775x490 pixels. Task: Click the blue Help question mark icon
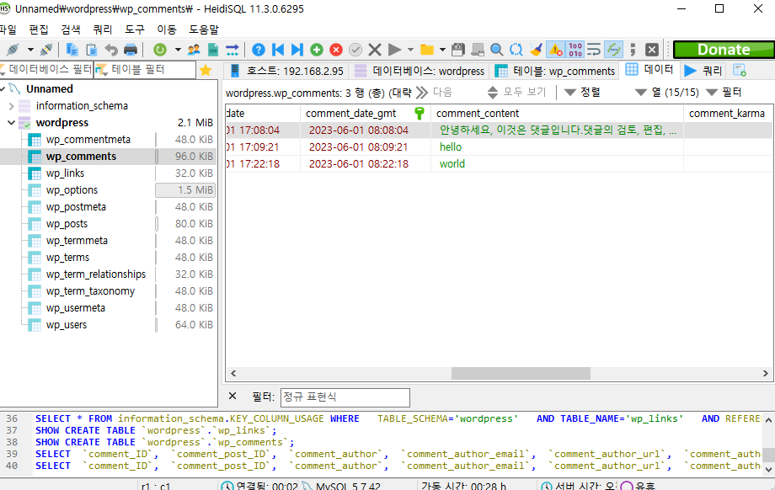tap(259, 50)
